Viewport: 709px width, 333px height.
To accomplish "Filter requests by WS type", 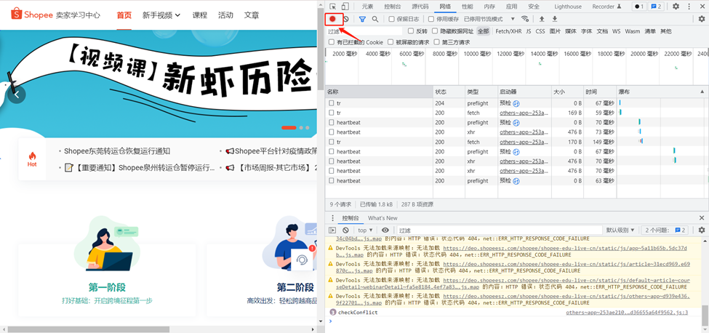I will pos(617,31).
